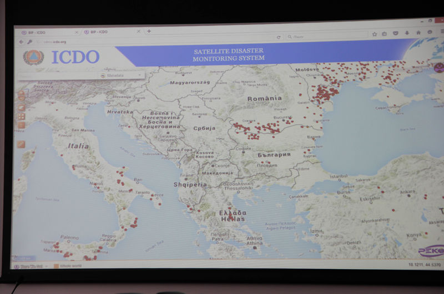Click the Magyarország label on the map
Viewport: 444px width, 294px height.
pos(190,82)
